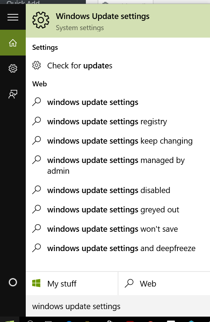Select the Home icon in sidebar
Image resolution: width=210 pixels, height=322 pixels.
click(x=13, y=43)
